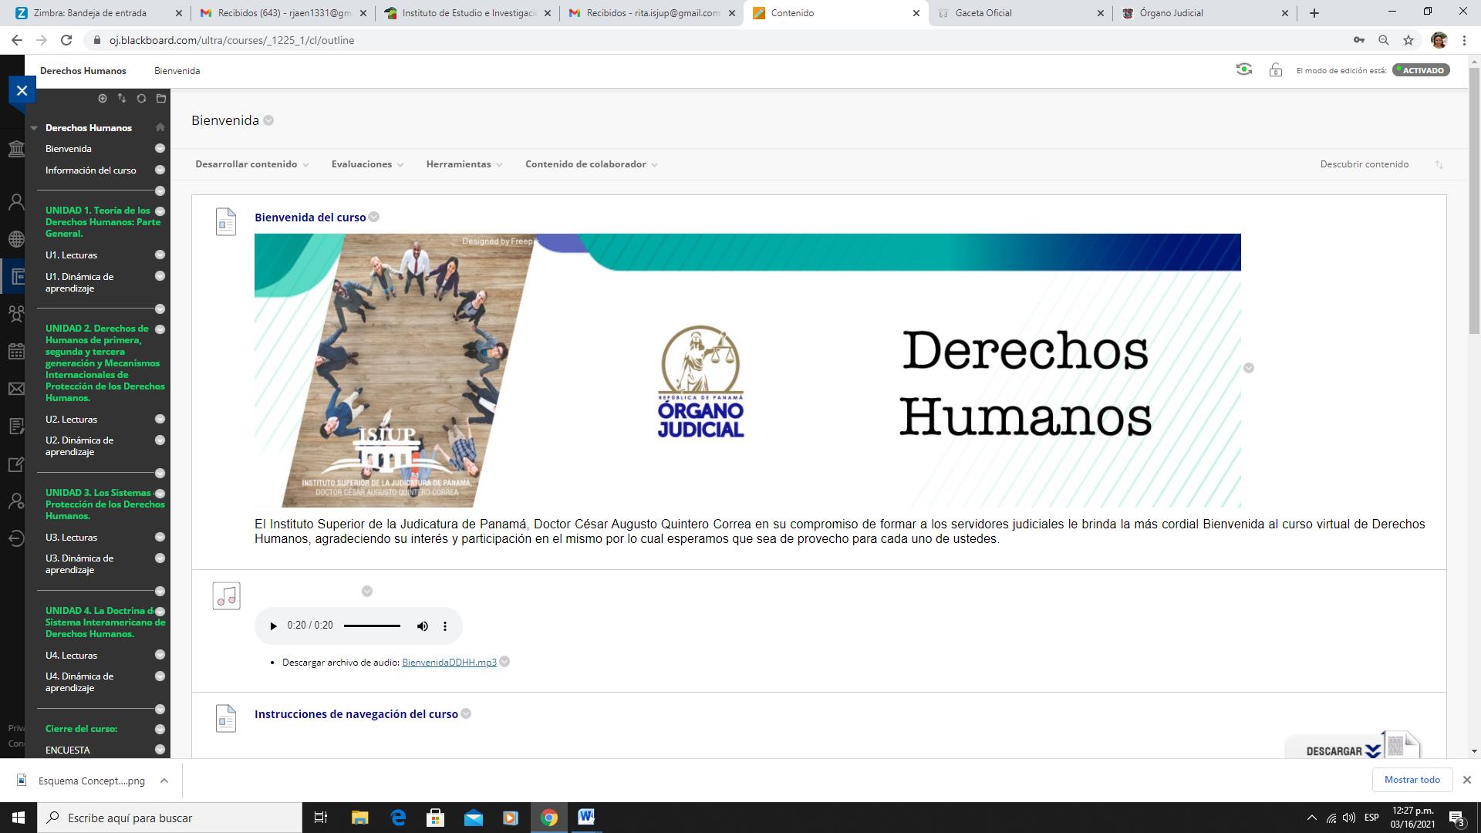The height and width of the screenshot is (833, 1481).
Task: Click the open padlock course availability icon
Action: (1275, 70)
